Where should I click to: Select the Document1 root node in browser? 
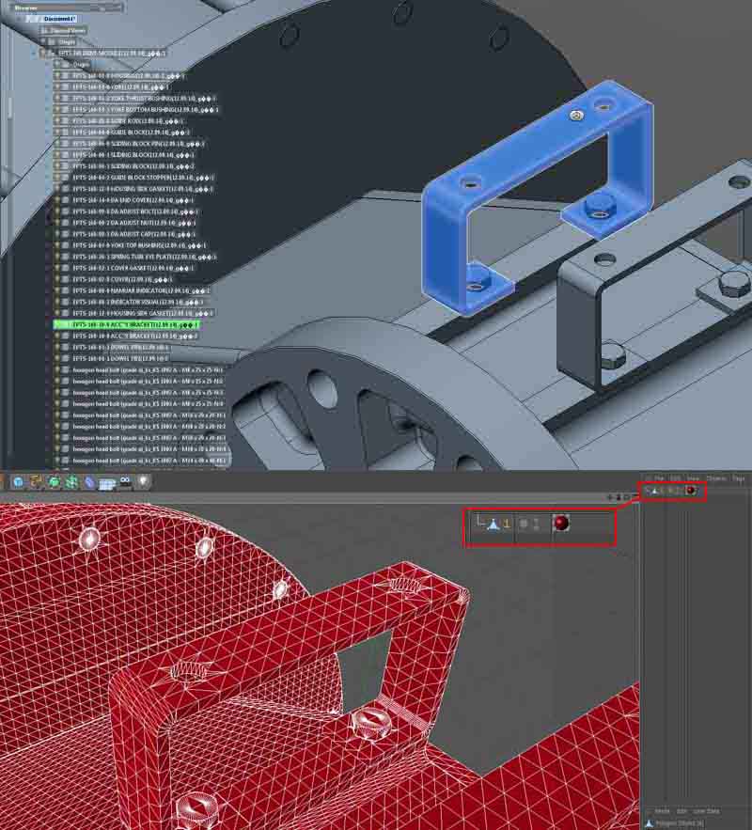click(x=59, y=19)
